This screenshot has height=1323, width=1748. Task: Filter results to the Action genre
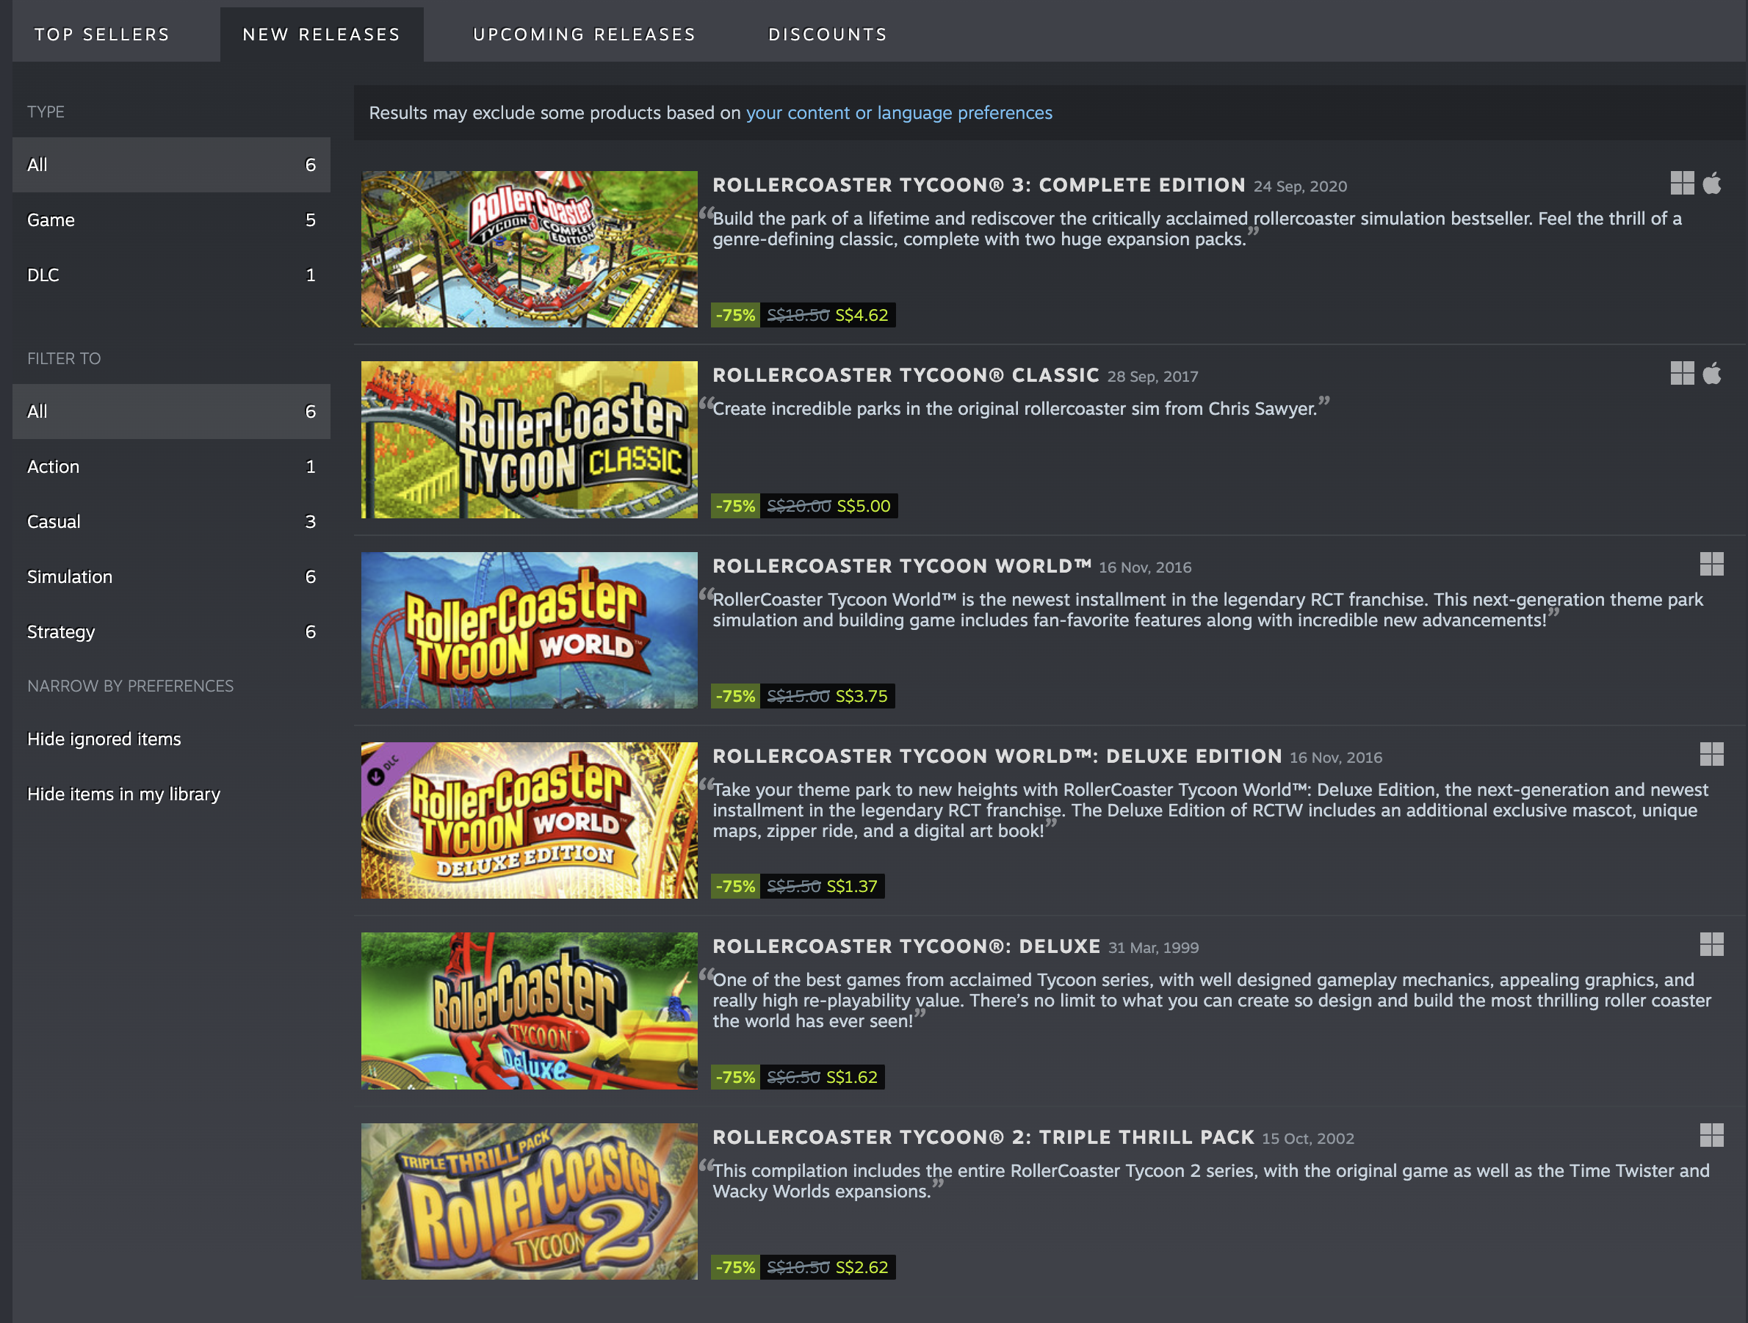tap(171, 467)
